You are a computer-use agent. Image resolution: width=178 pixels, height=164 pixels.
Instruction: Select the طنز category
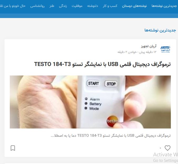(x=52, y=6)
